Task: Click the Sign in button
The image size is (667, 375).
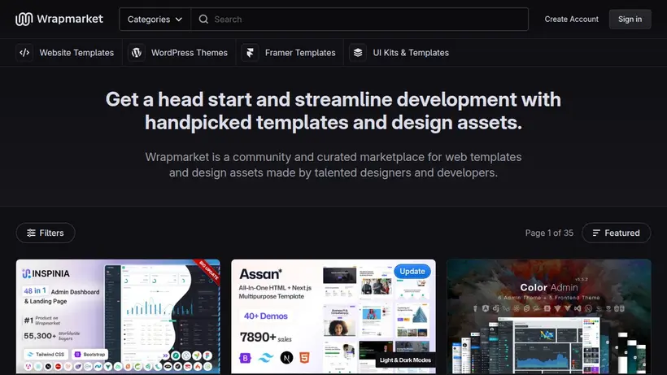Action: pyautogui.click(x=630, y=20)
